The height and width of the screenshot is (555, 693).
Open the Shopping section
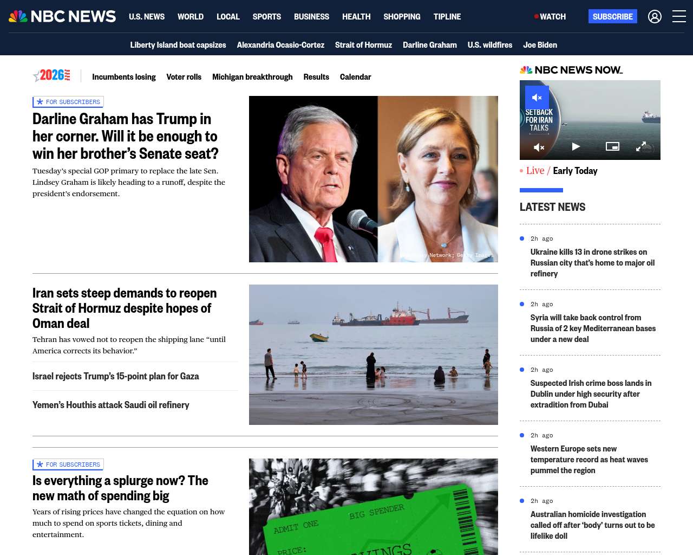(402, 17)
